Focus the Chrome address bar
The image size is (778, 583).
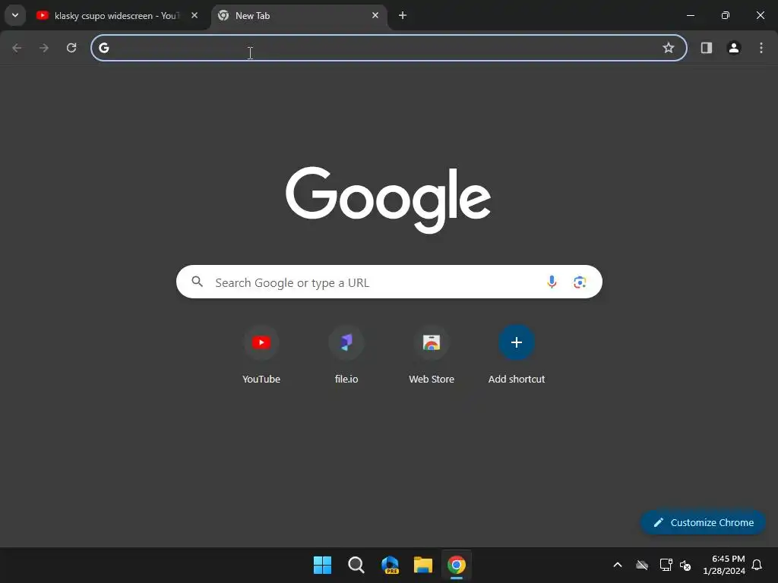click(x=388, y=48)
